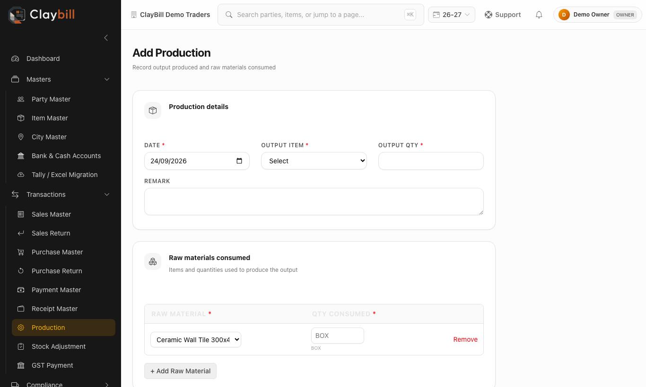
Task: Open Stock Adjustment from the sidebar
Action: (63, 346)
